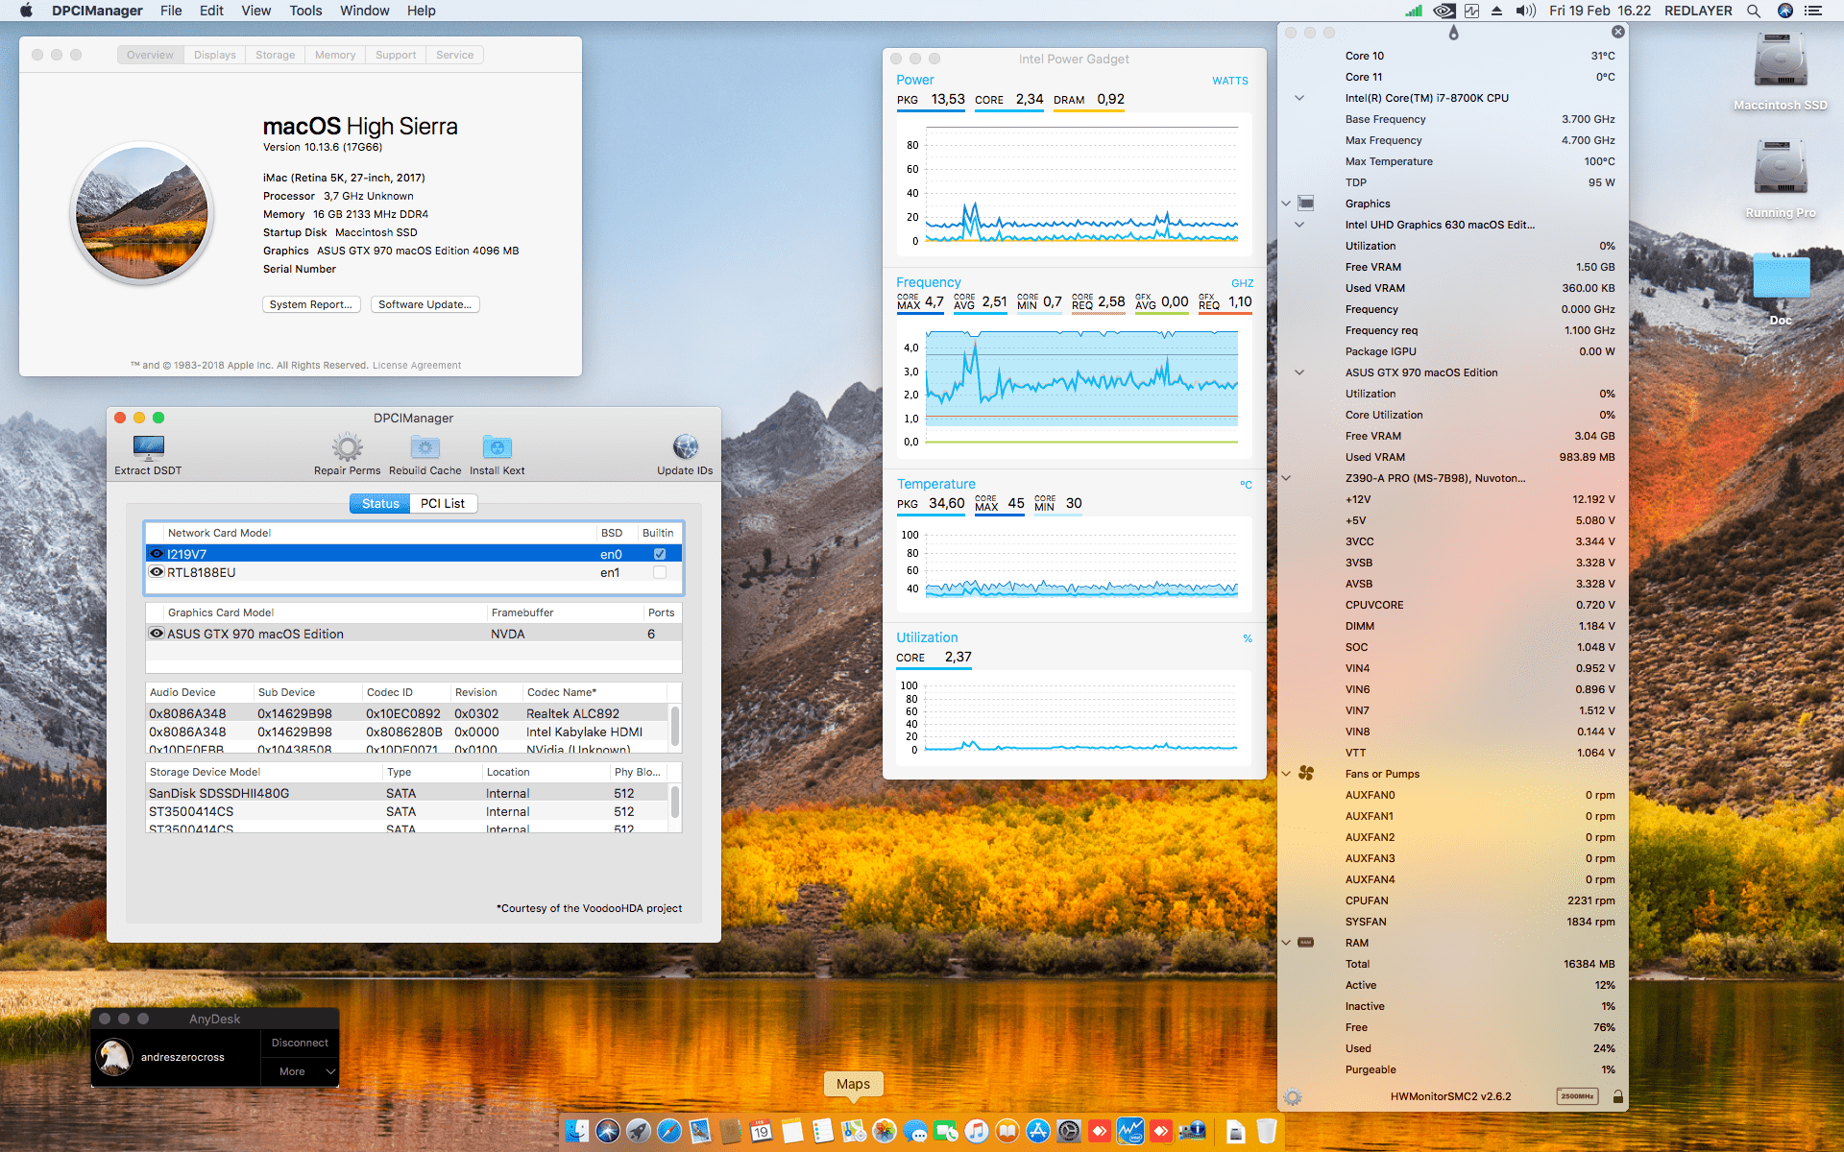The width and height of the screenshot is (1844, 1152).
Task: Switch to Displays tab in About This Mac
Action: click(x=215, y=55)
